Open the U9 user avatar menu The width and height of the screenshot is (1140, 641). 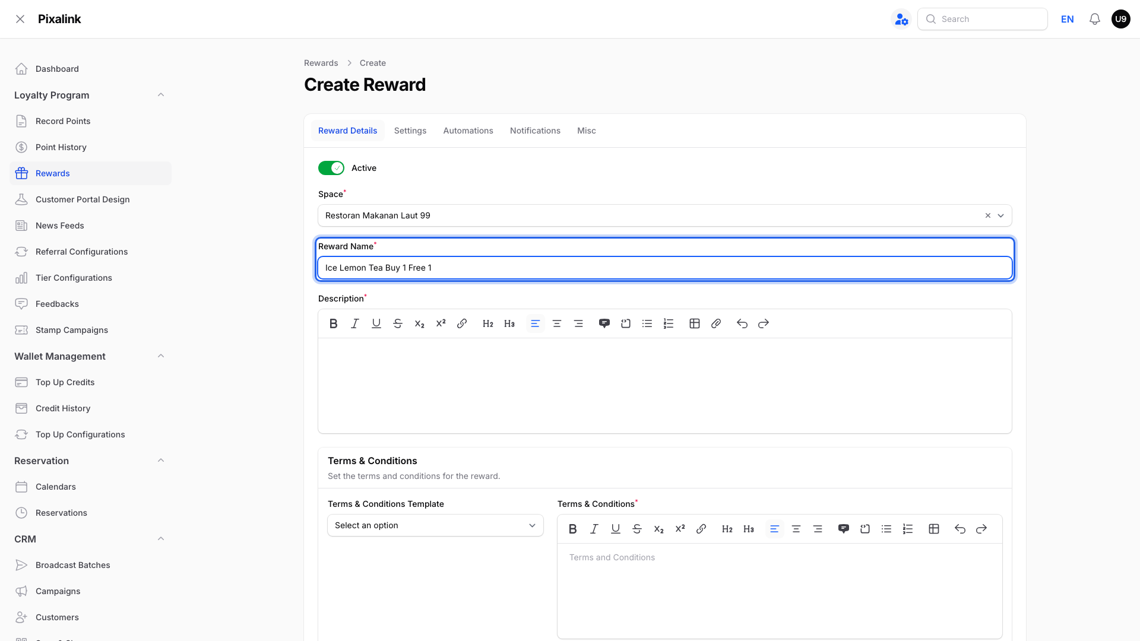pos(1121,19)
